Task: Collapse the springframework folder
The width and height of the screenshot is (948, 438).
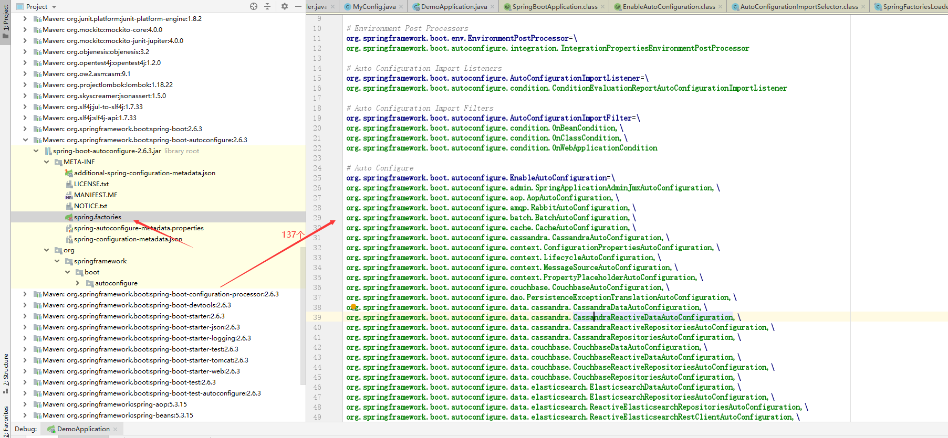Action: point(57,261)
